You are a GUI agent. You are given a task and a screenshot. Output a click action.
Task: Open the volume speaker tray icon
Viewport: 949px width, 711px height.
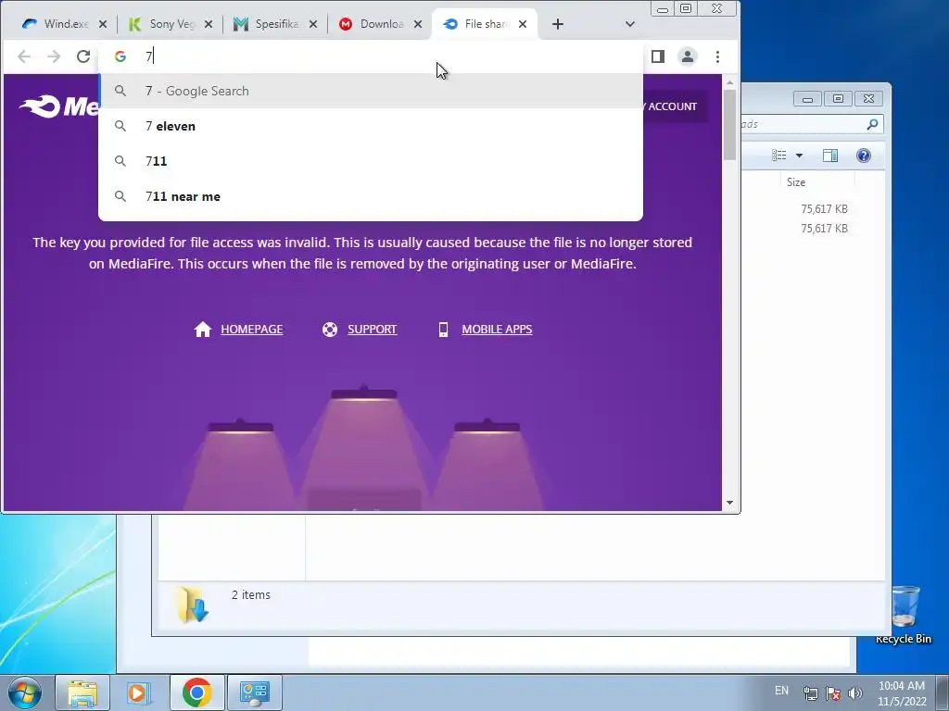click(x=854, y=693)
